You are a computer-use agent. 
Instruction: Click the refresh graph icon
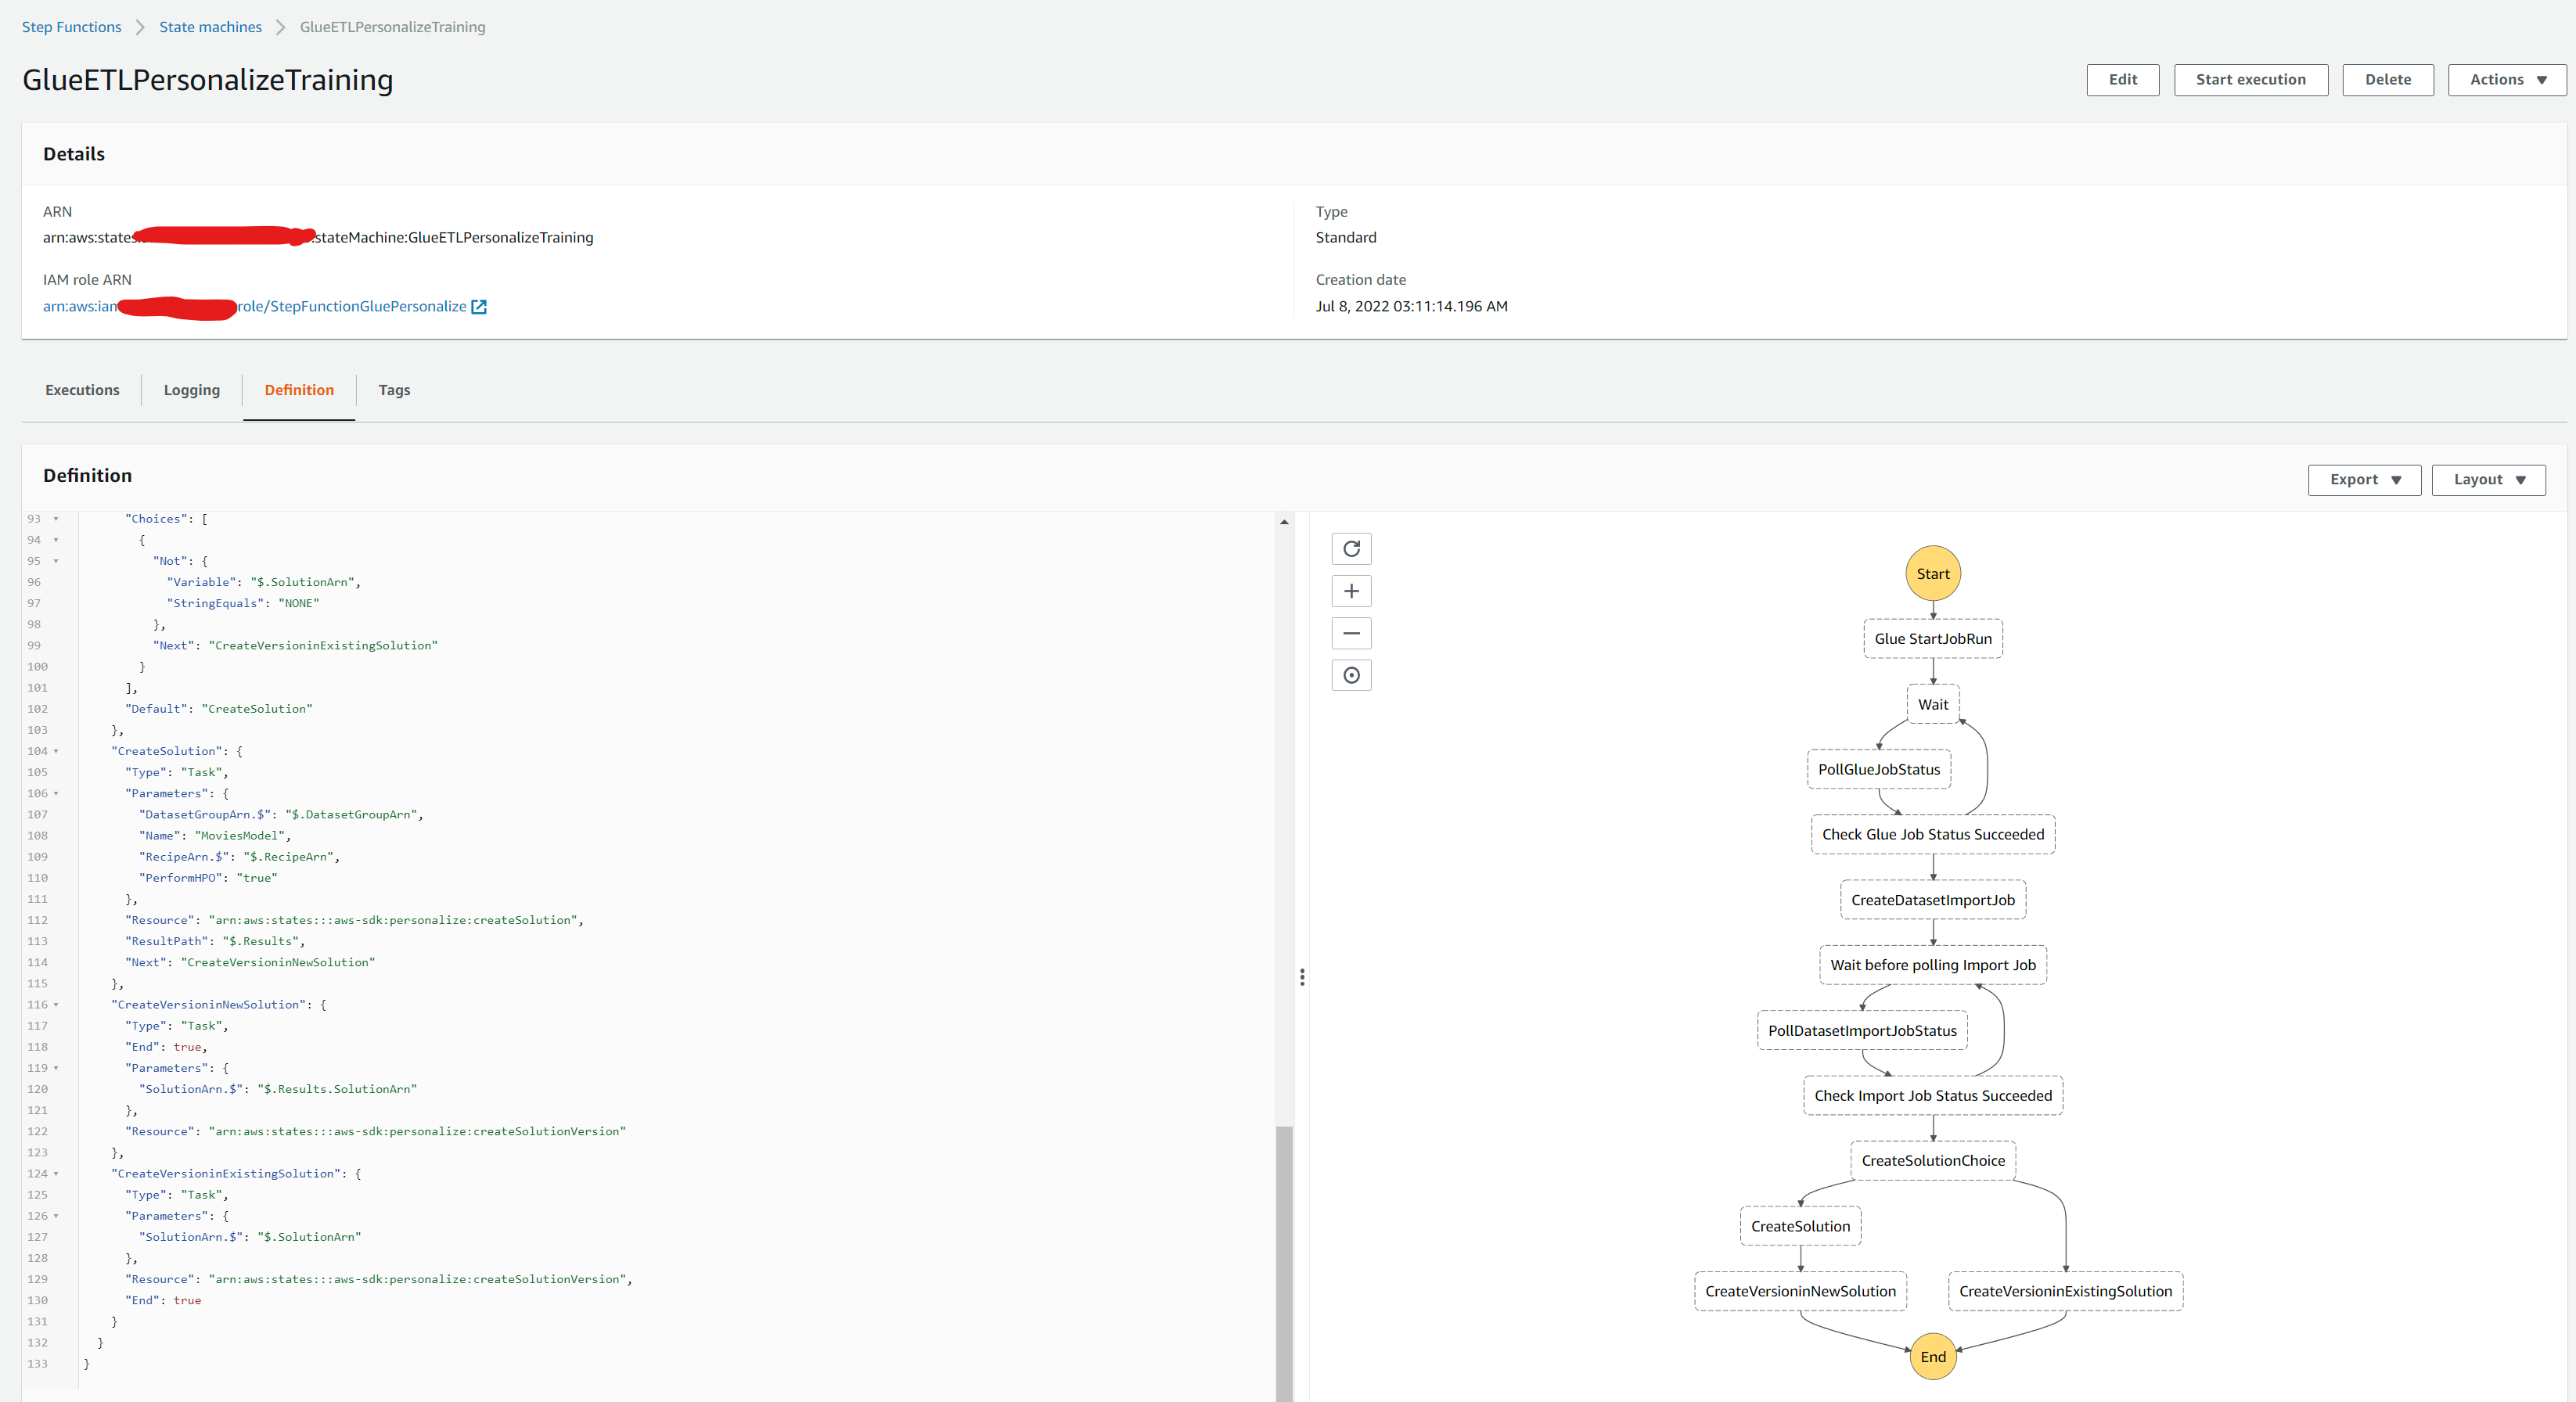1351,549
